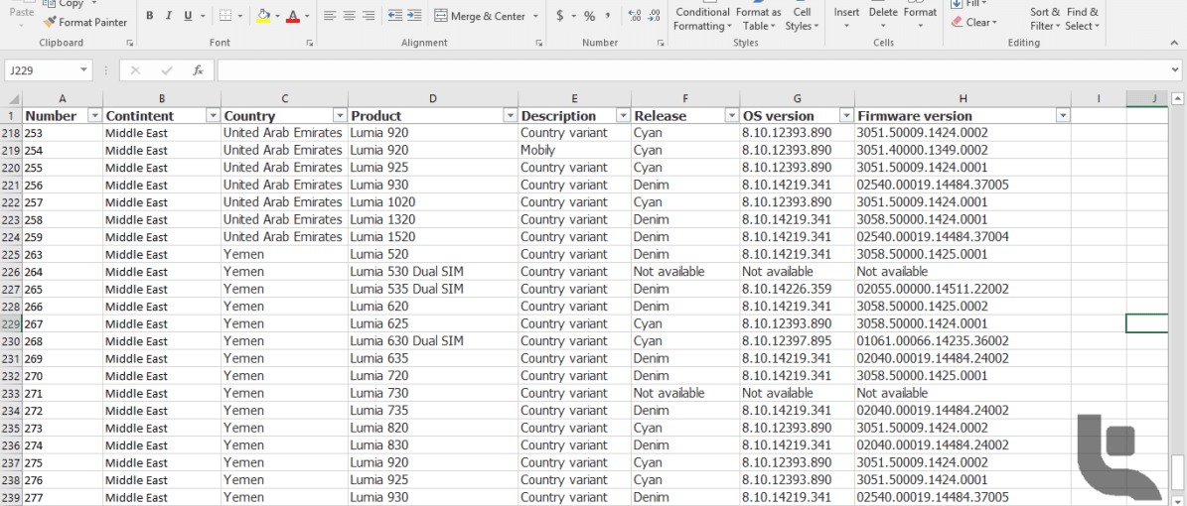Select the entire column D header
This screenshot has height=506, width=1187.
click(x=433, y=98)
